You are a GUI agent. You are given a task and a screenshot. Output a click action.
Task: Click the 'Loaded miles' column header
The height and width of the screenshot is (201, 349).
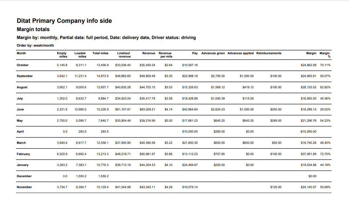click(80, 55)
